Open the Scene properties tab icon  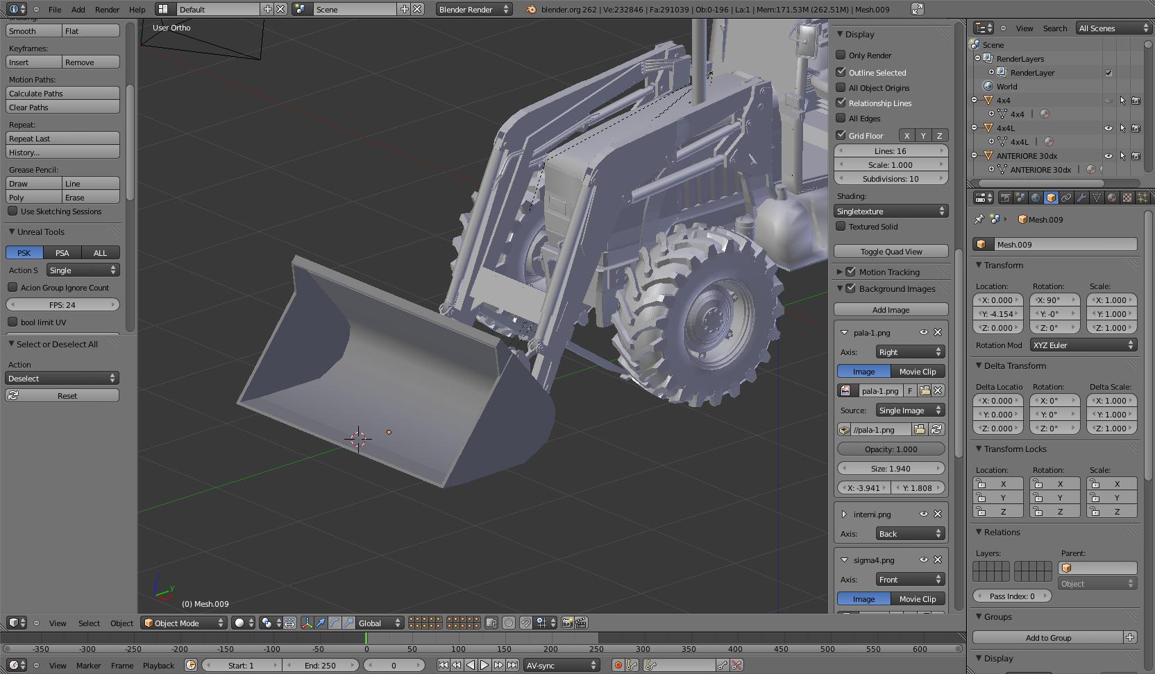pos(1020,198)
